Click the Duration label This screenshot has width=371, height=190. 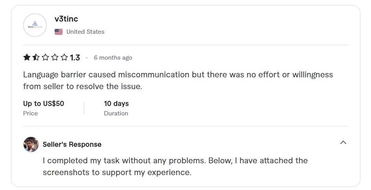[116, 113]
